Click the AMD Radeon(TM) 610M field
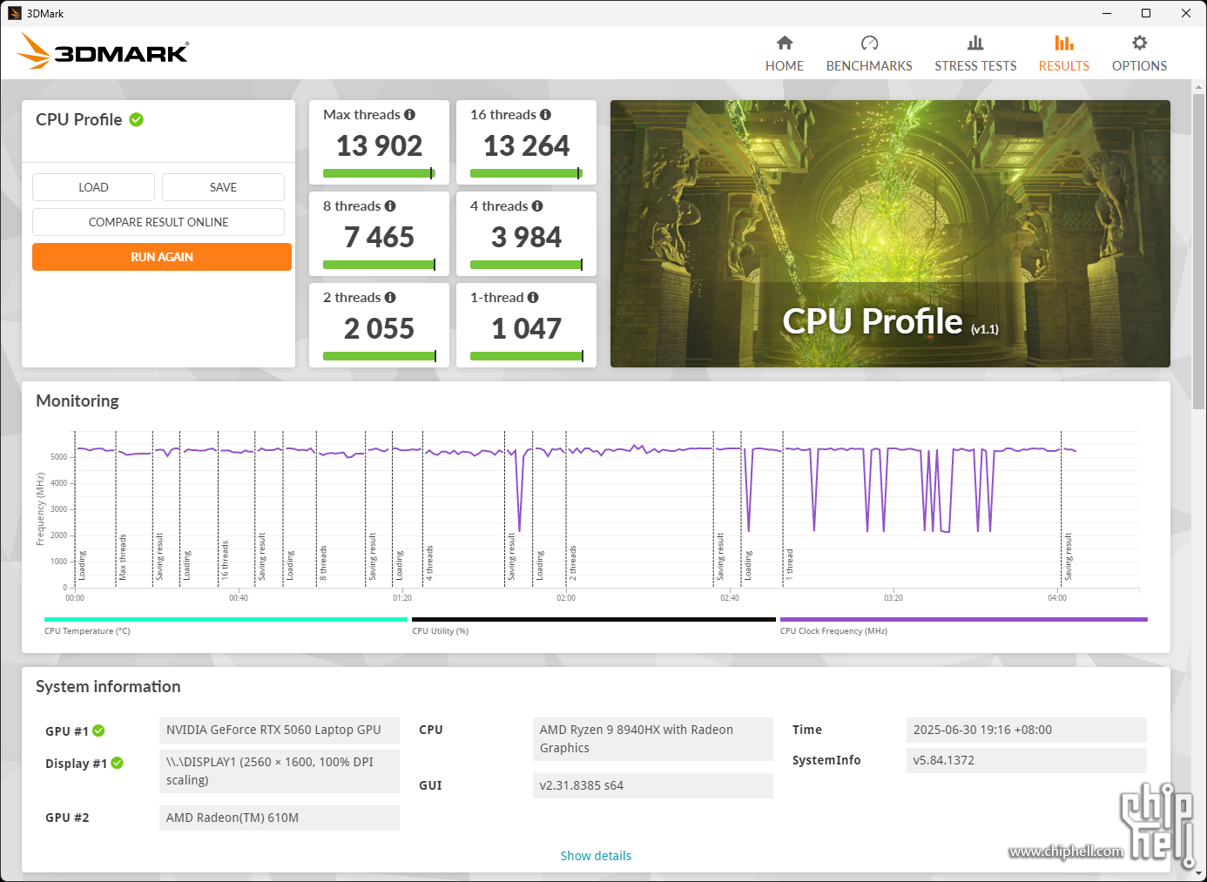Screen dimensions: 1207x882 [280, 818]
